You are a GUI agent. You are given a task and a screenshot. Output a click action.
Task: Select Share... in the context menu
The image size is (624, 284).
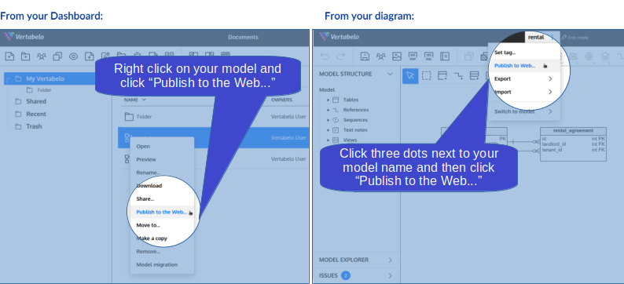pyautogui.click(x=145, y=199)
